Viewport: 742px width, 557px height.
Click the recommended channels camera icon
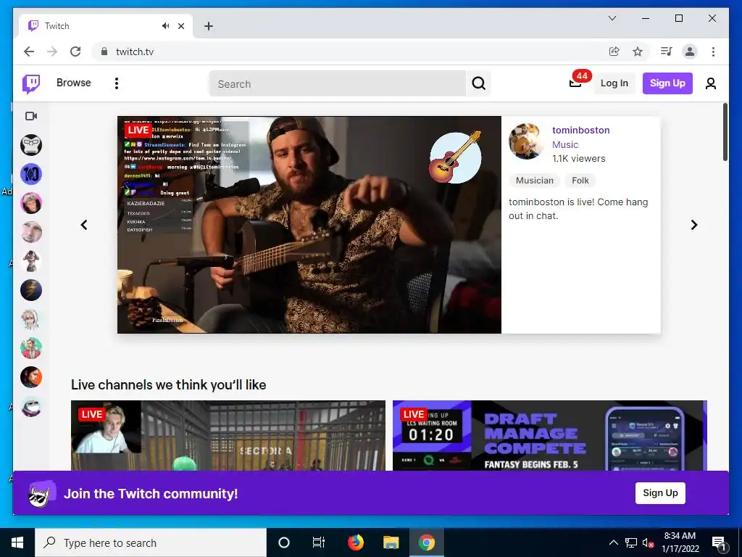(31, 116)
